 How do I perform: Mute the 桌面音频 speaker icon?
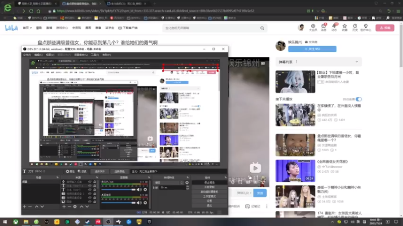click(139, 203)
